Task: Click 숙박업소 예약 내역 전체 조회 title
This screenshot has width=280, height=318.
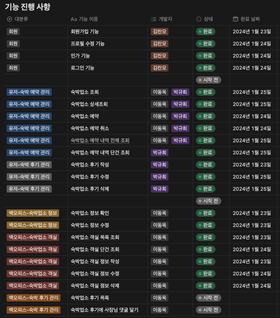Action: [x=100, y=140]
